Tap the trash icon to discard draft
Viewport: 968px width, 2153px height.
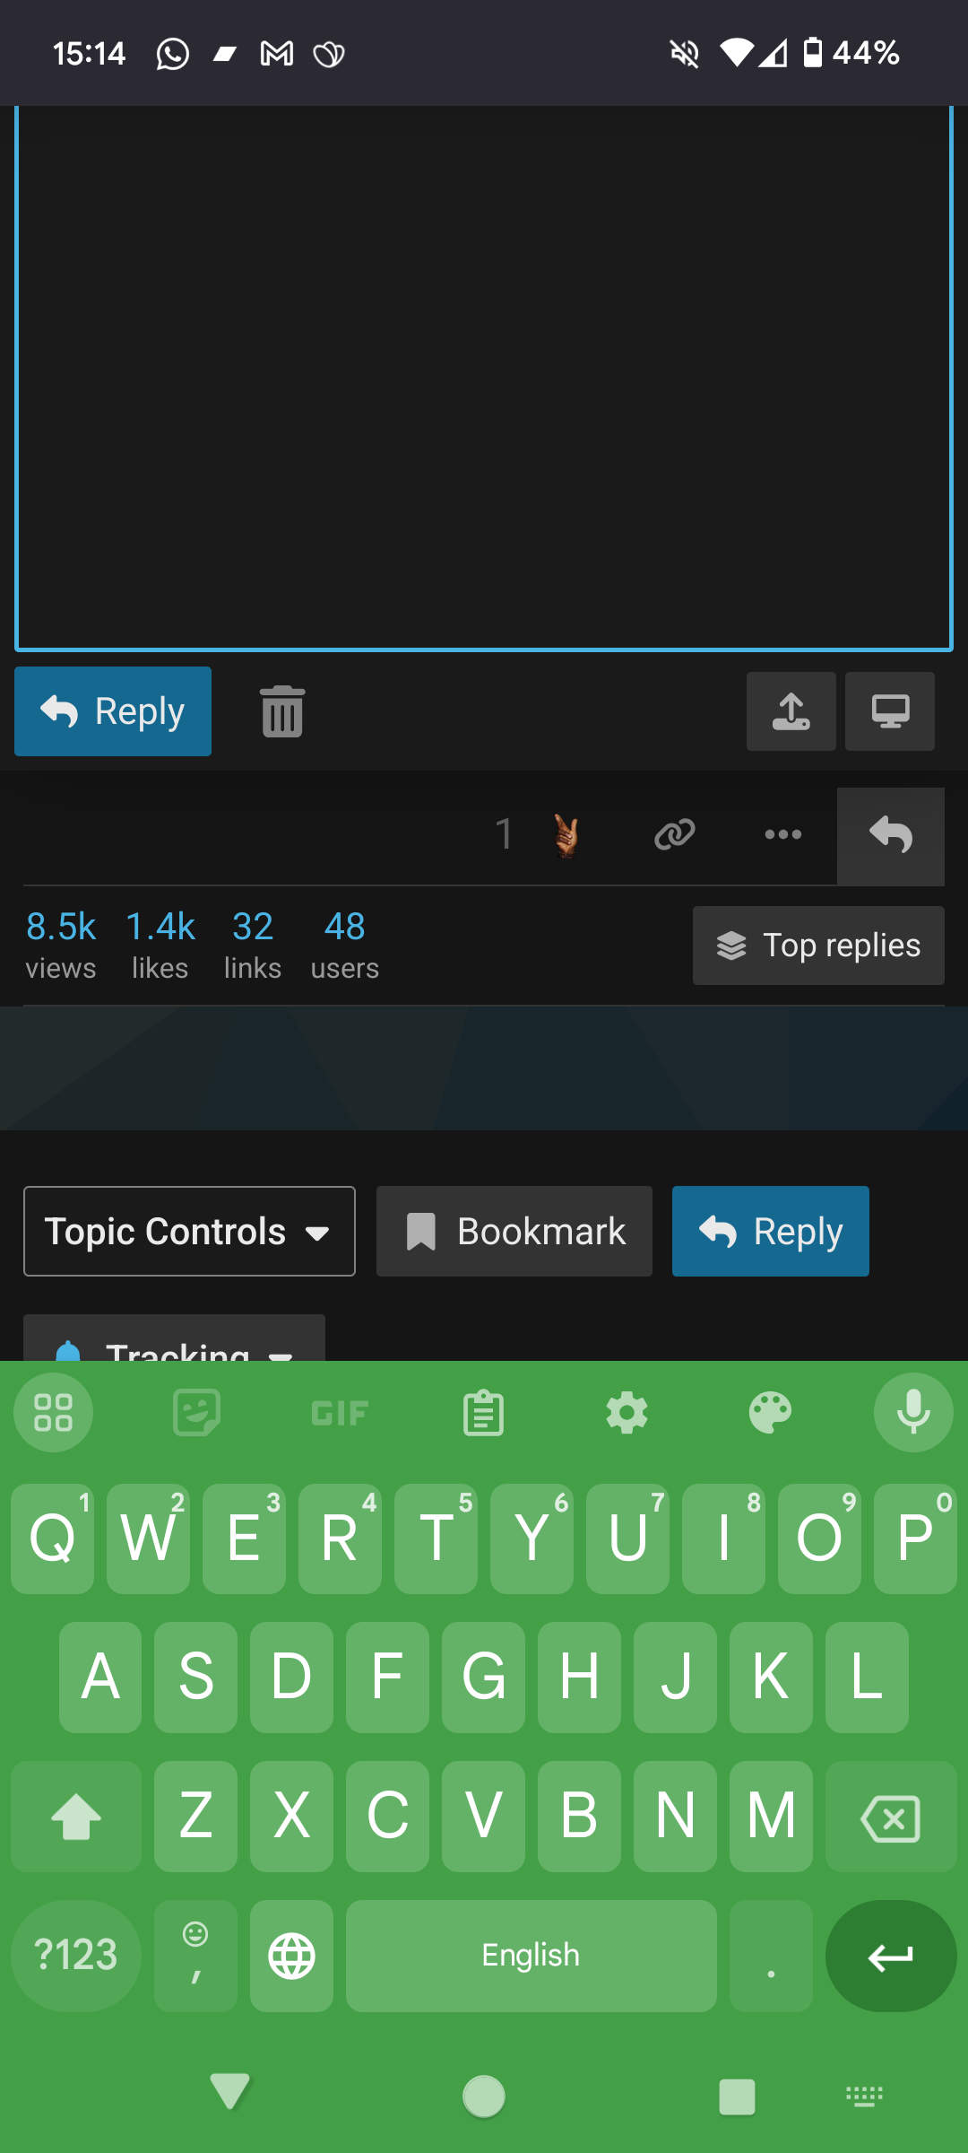[x=282, y=711]
